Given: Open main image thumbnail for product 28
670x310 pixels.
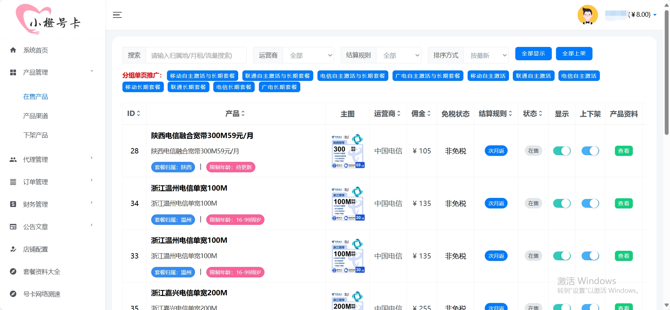Looking at the screenshot, I should (348, 151).
